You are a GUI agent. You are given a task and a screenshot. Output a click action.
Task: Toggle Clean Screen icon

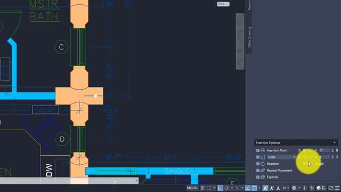[330, 188]
